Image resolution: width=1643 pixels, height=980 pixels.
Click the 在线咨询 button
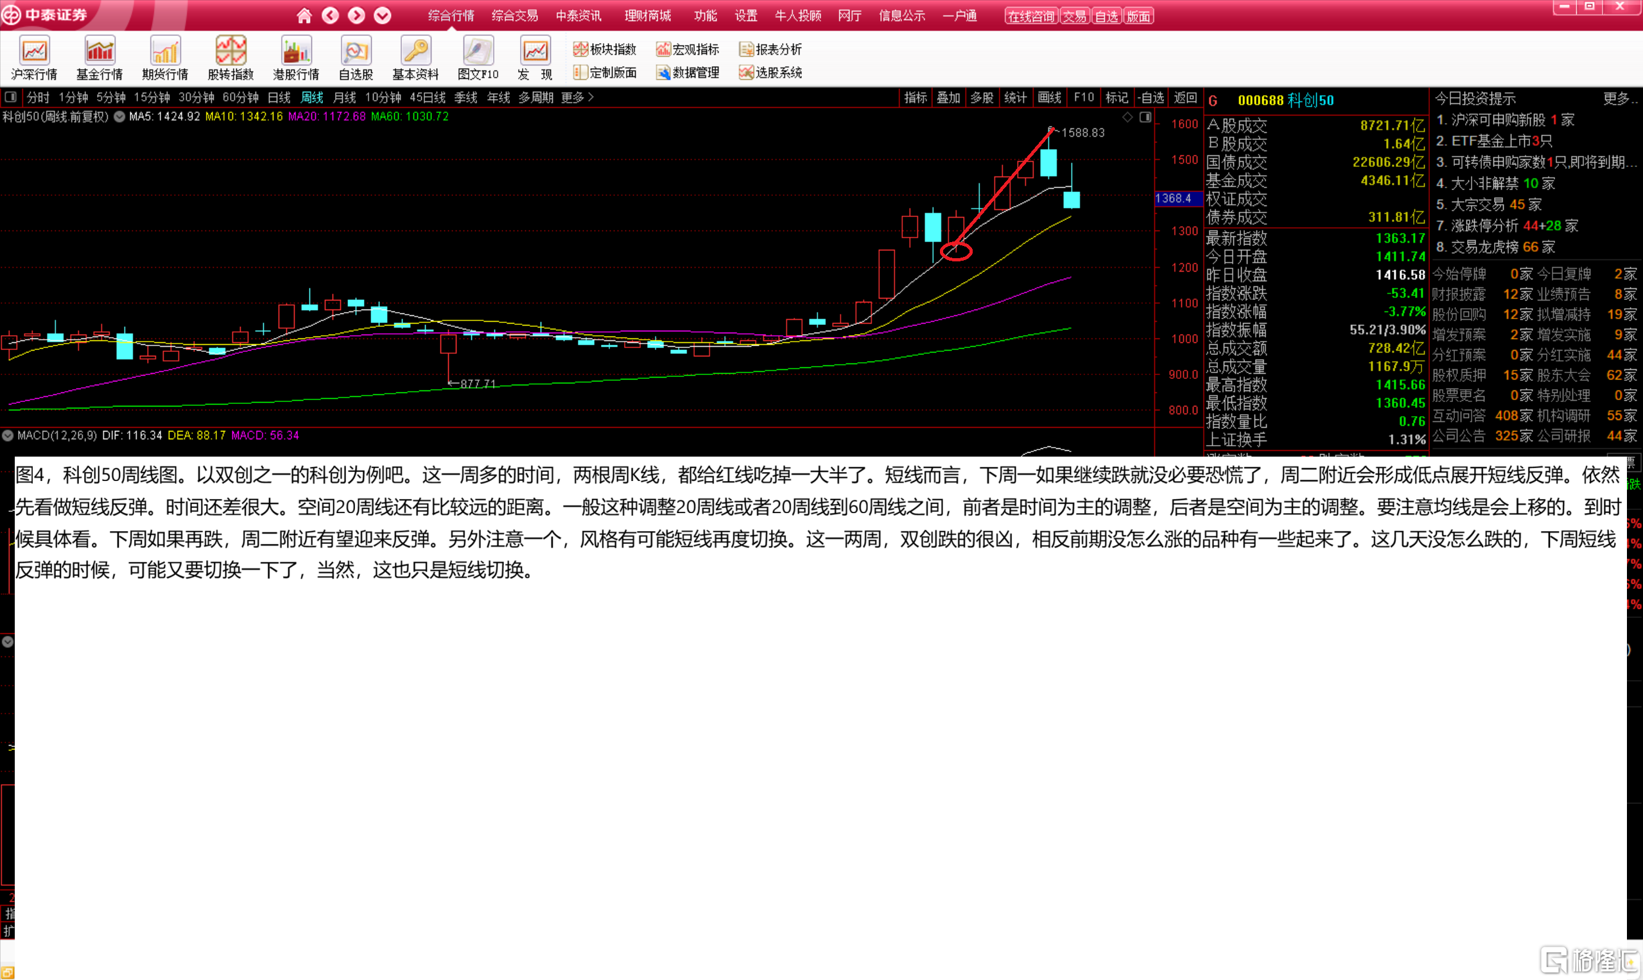pos(1030,16)
